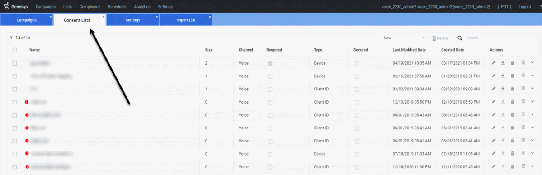Screen dimensions: 542x175
Task: Select row checkbox for 12/10/2019 list
Action: (15, 102)
